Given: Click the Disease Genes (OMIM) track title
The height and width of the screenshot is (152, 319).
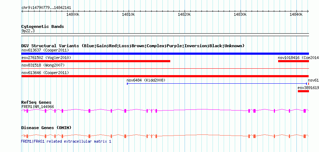Looking at the screenshot, I should [x=46, y=128].
